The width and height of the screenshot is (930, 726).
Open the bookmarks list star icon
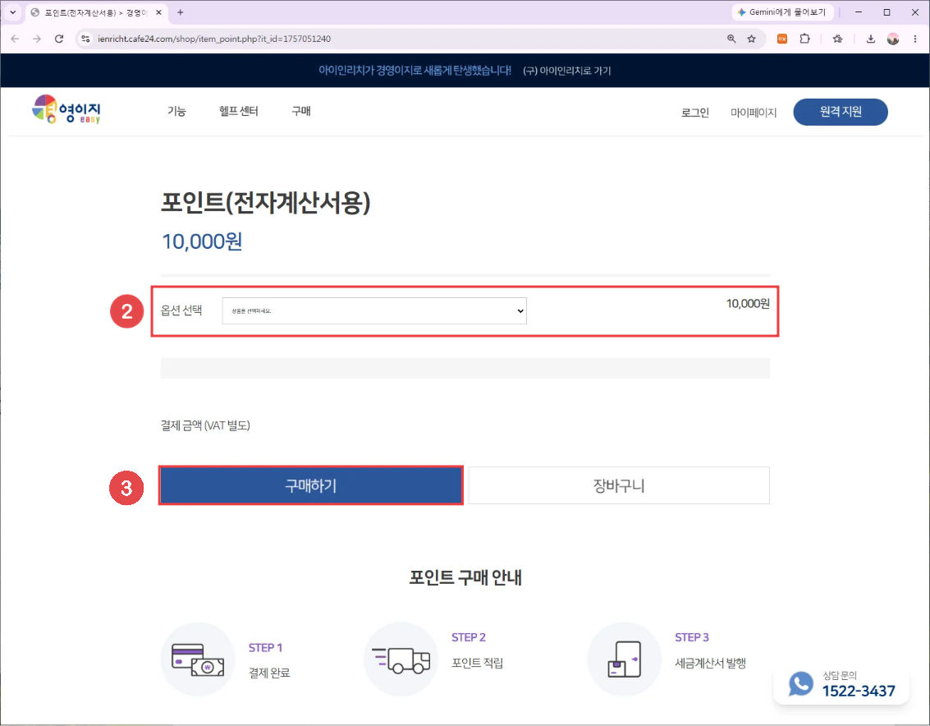click(x=837, y=39)
